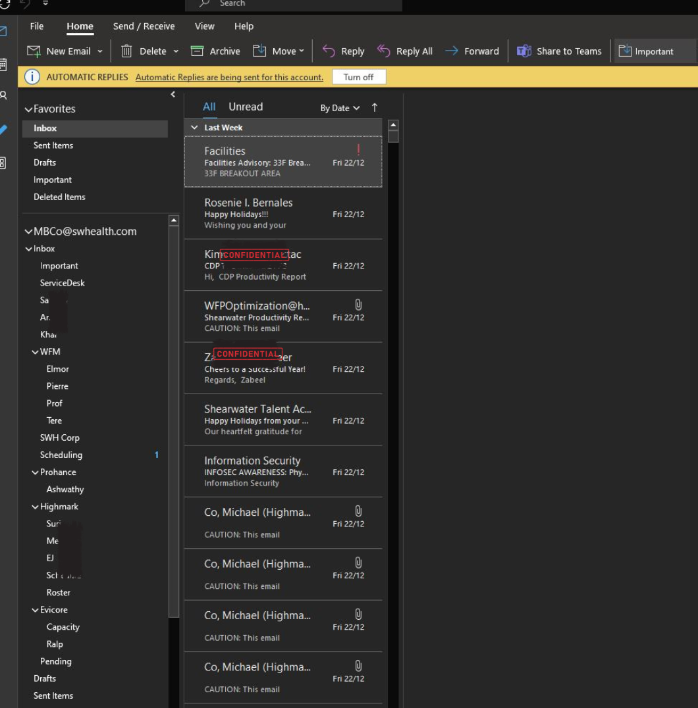Click the Reply arrow icon
Viewport: 698px width, 708px height.
coord(329,51)
